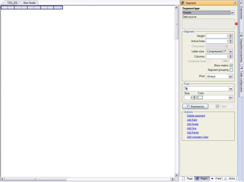Click the vertical scrollbar thumb

(x=177, y=24)
